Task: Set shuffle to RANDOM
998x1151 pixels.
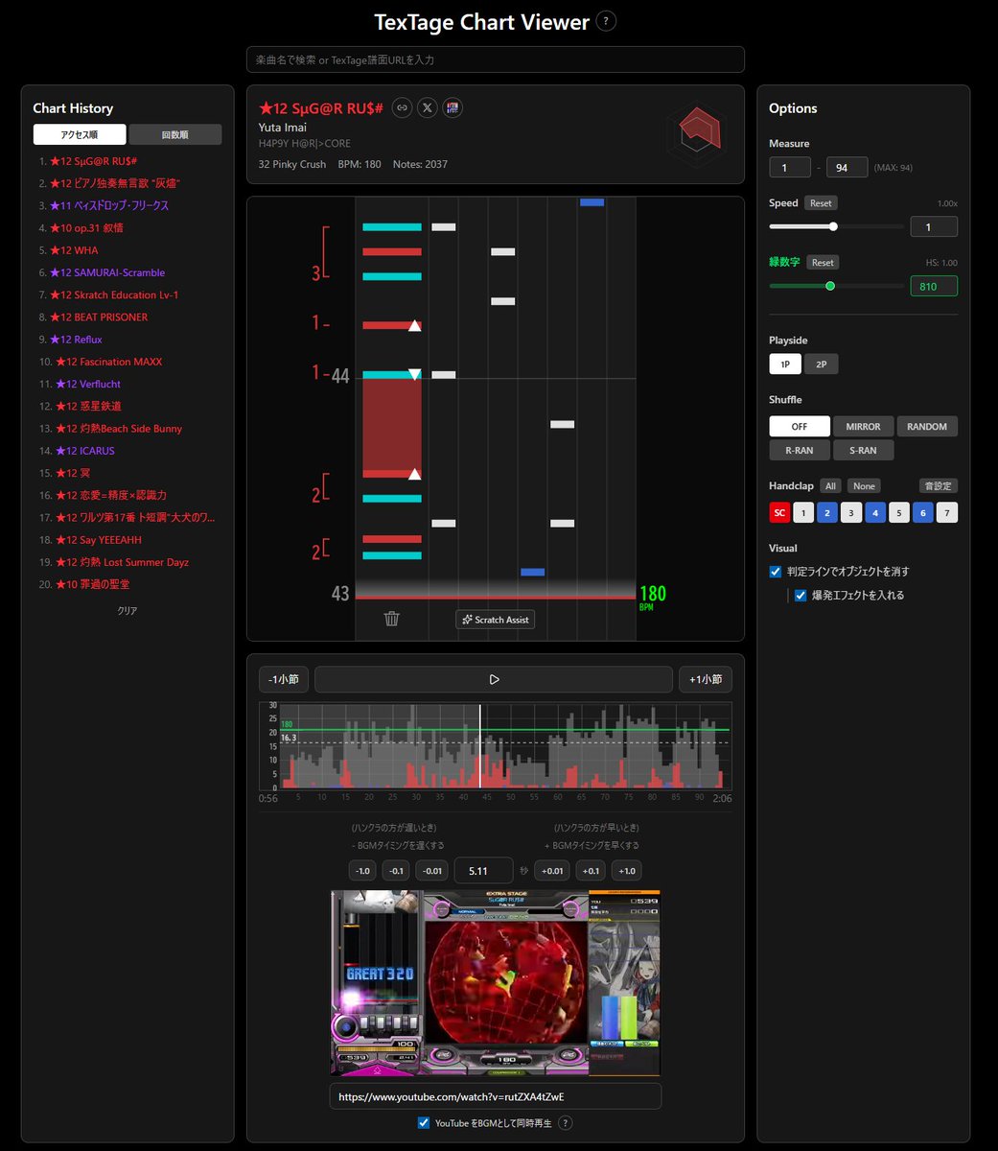Action: [x=927, y=427]
